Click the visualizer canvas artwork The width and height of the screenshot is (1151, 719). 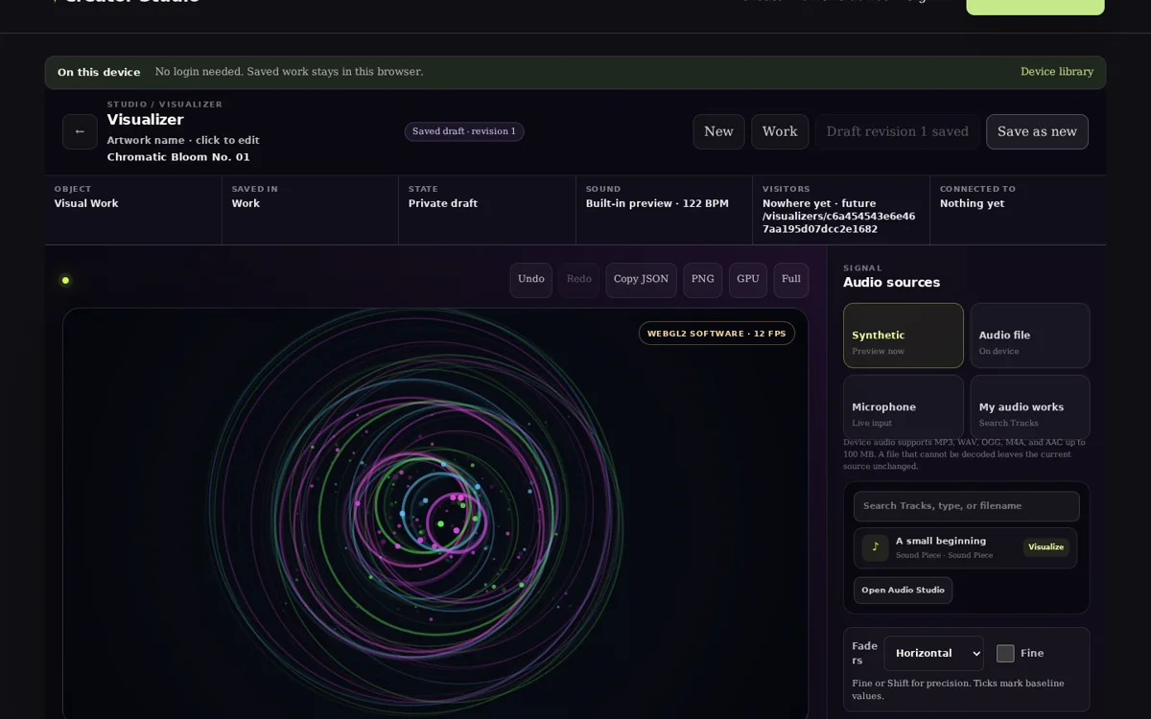coord(435,513)
